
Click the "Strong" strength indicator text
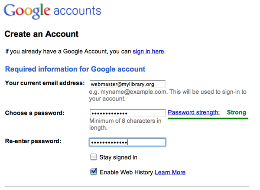pos(236,112)
